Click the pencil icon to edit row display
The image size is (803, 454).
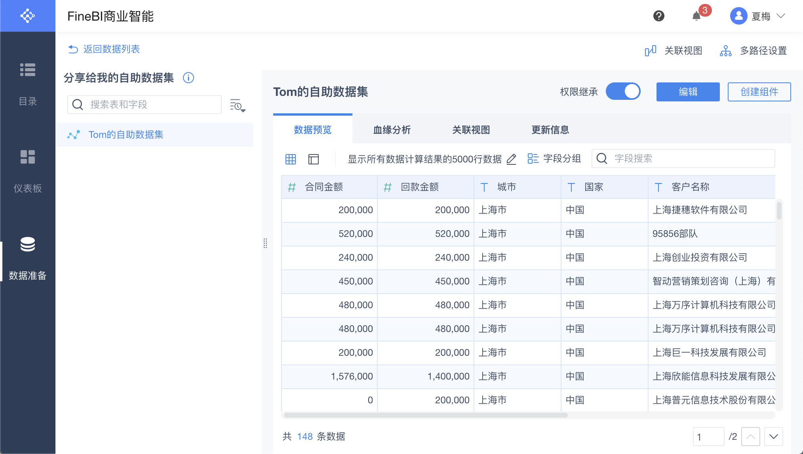512,159
